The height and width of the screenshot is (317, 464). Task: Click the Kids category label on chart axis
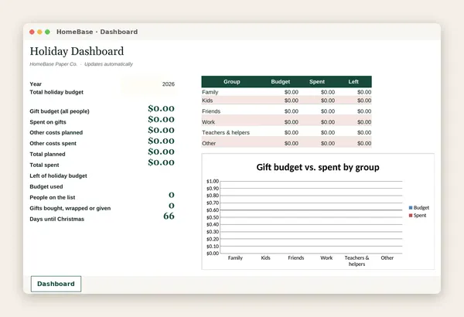click(x=266, y=257)
